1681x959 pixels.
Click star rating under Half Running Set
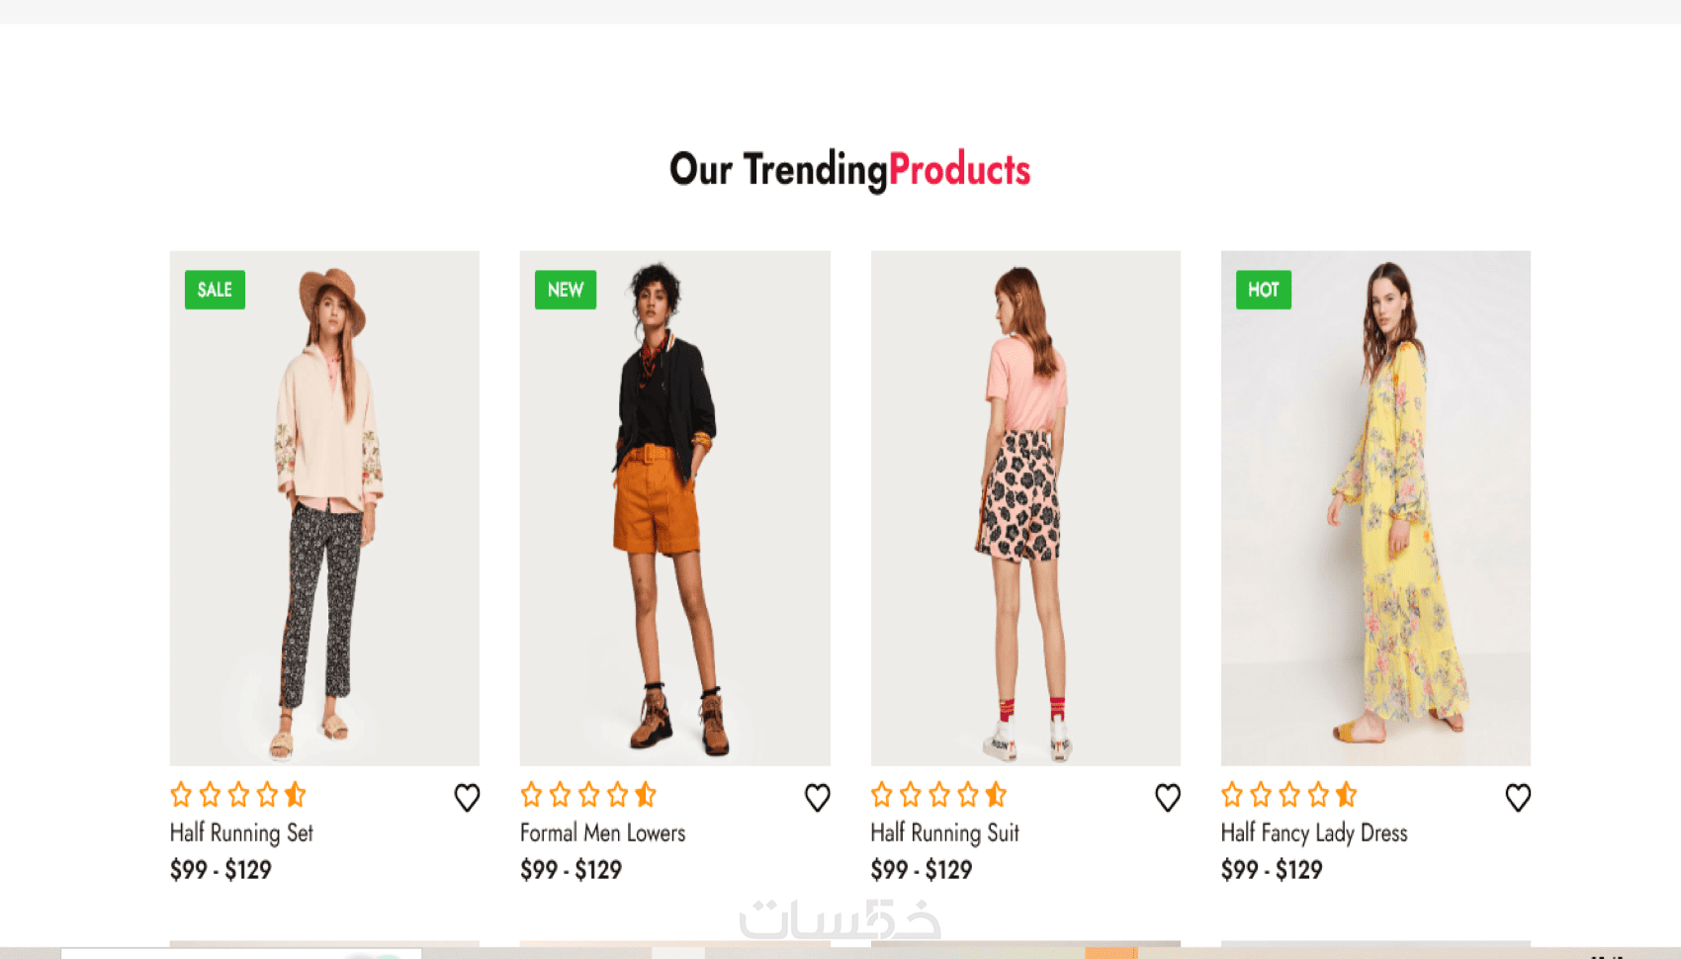[x=238, y=794]
